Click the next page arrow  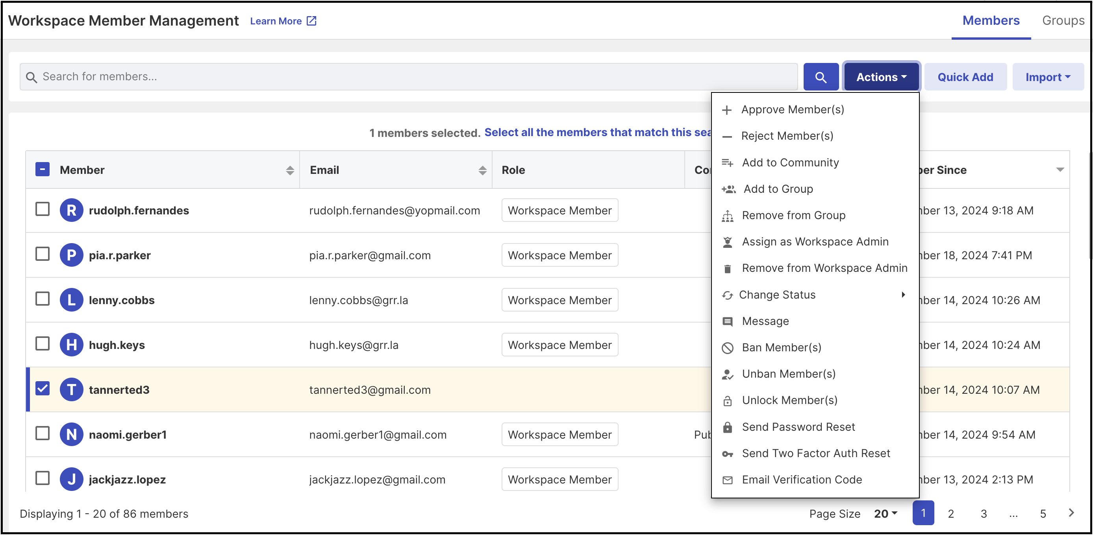[1071, 513]
